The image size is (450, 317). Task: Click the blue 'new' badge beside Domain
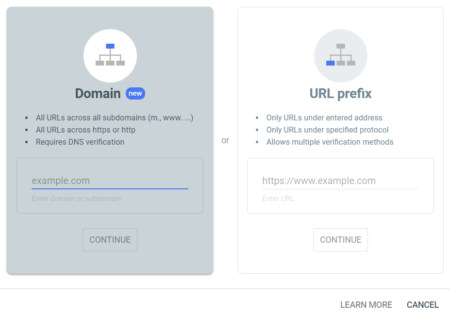135,94
